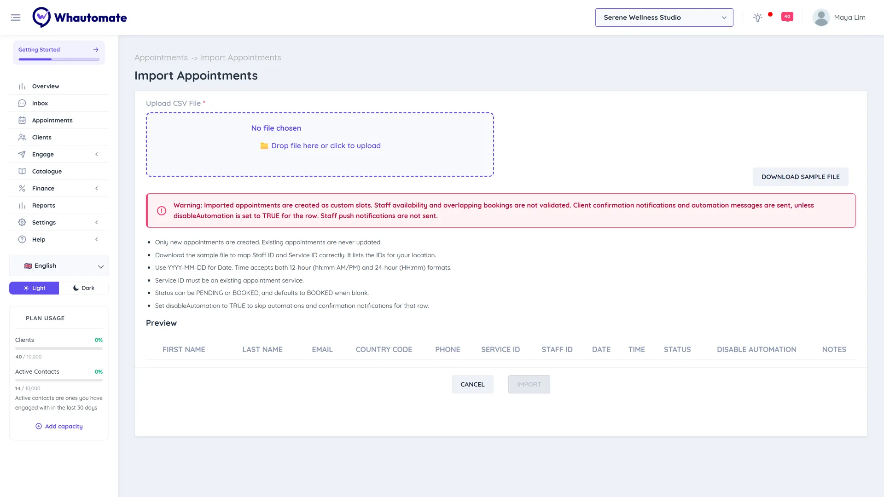The height and width of the screenshot is (497, 884).
Task: Open the English language dropdown
Action: tap(59, 266)
